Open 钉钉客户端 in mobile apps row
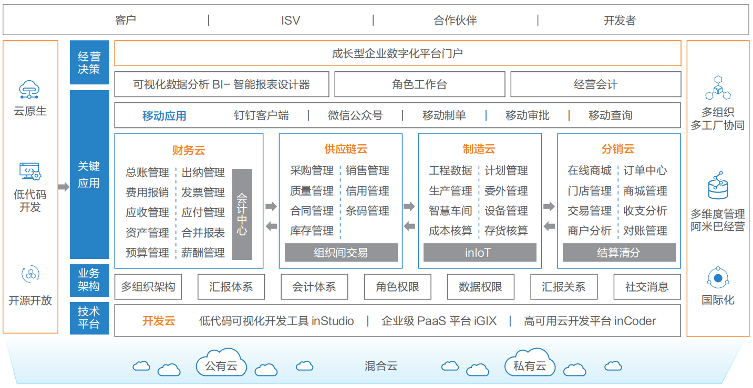The height and width of the screenshot is (388, 753). tap(261, 115)
